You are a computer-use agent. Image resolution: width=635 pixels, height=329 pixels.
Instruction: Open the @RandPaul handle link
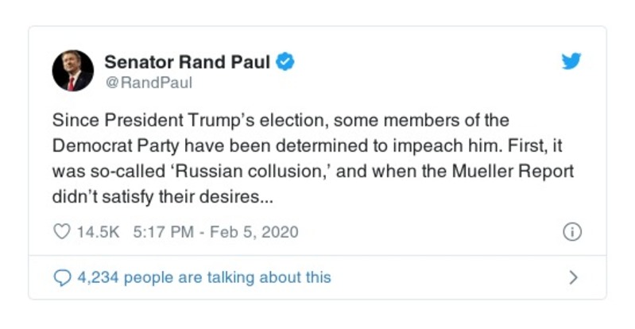[x=148, y=83]
